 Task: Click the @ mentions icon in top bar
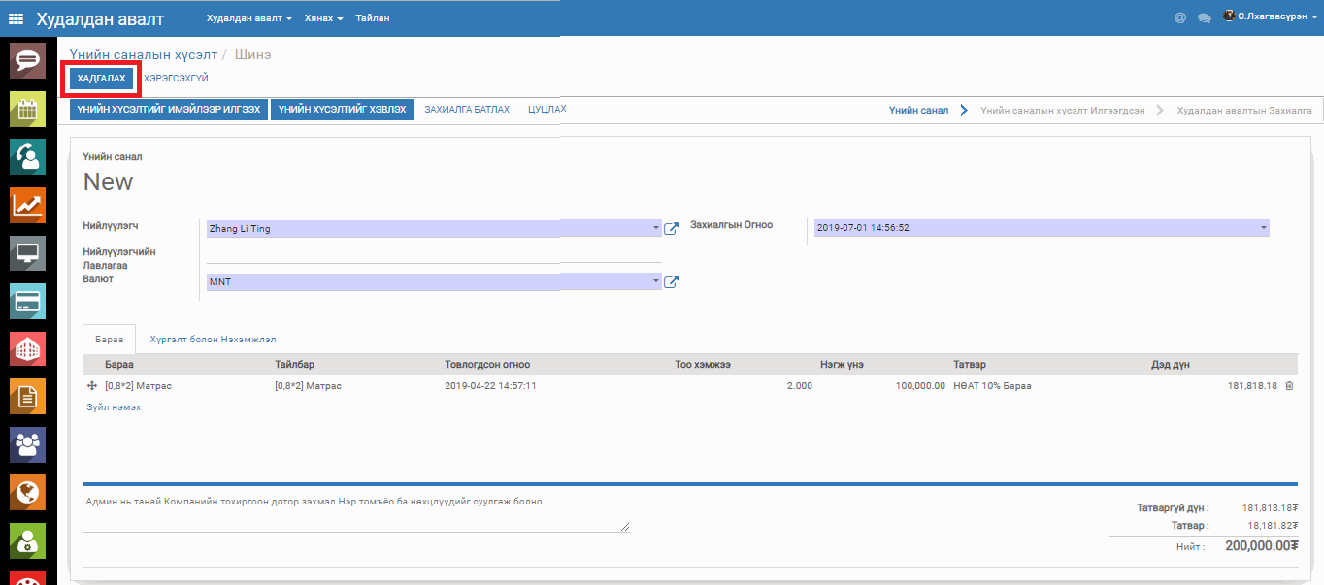pos(1180,18)
